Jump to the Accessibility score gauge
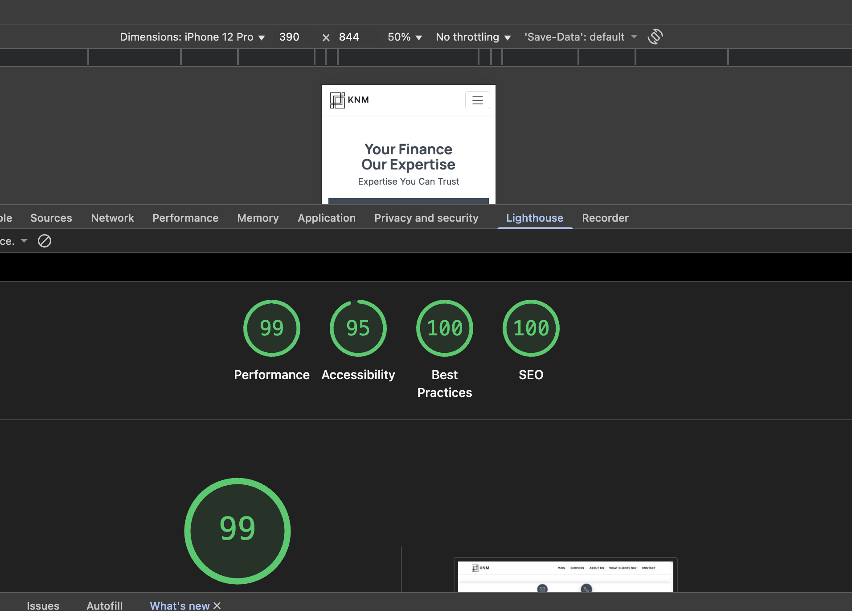This screenshot has height=611, width=852. (358, 328)
